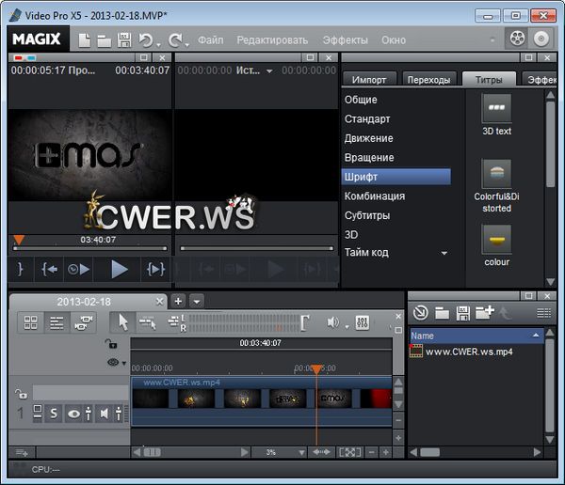Open the Редактировать menu
This screenshot has width=565, height=485.
pos(272,39)
